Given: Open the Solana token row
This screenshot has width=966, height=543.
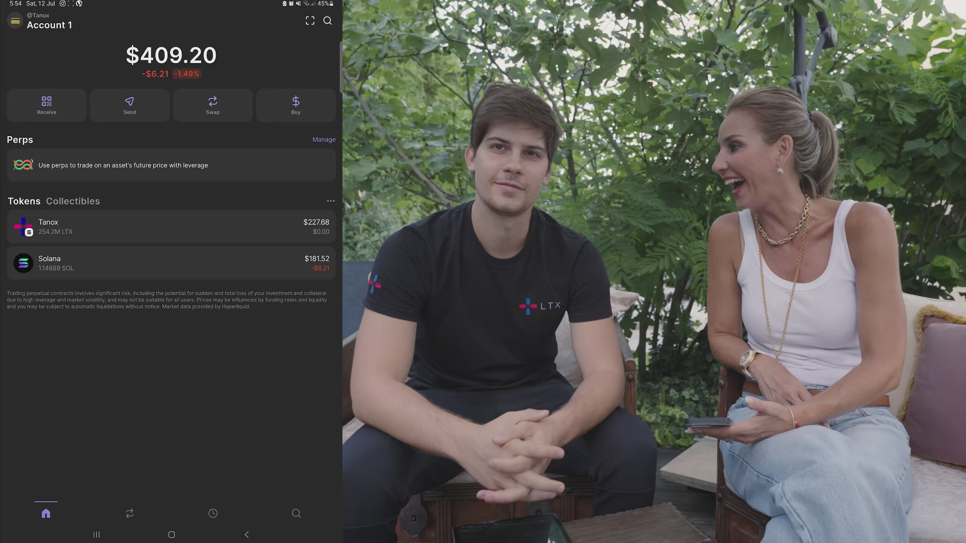Looking at the screenshot, I should tap(171, 263).
